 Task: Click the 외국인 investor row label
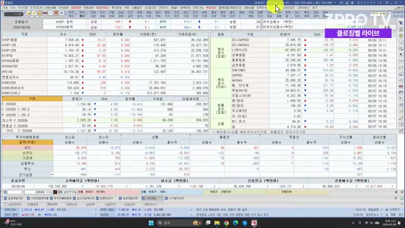pyautogui.click(x=27, y=153)
